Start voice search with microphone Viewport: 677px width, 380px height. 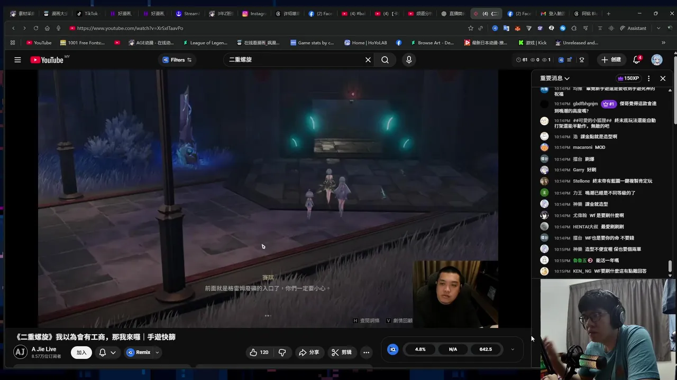point(408,60)
